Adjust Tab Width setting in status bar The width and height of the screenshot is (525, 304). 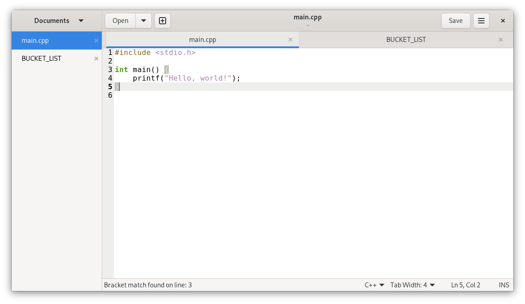412,285
